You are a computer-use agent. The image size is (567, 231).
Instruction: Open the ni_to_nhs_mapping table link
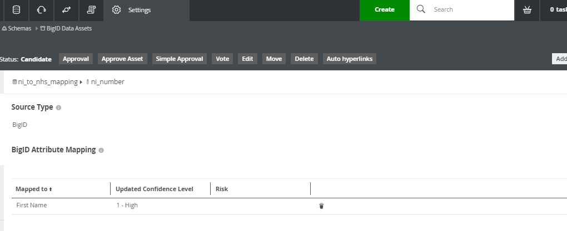point(47,82)
